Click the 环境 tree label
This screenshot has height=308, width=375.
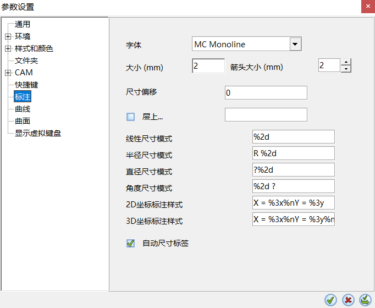point(23,36)
